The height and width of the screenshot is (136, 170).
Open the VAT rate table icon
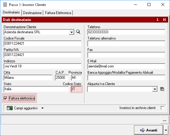click(162, 89)
